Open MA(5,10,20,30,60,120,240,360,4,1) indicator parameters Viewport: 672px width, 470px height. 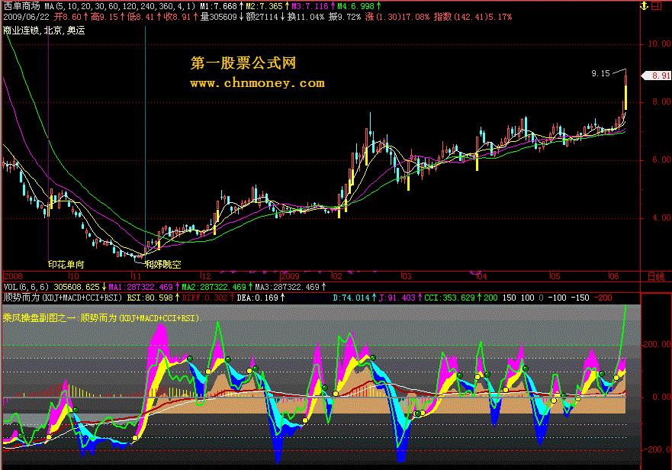pyautogui.click(x=120, y=6)
